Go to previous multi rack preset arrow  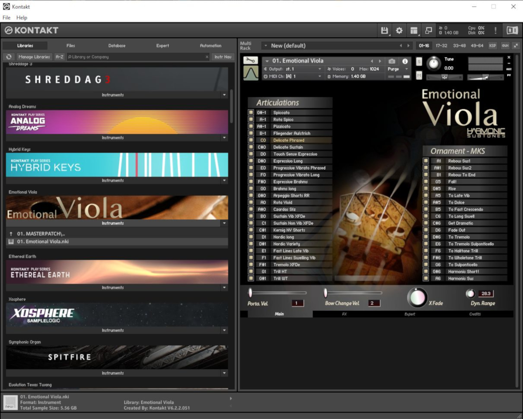tap(401, 46)
